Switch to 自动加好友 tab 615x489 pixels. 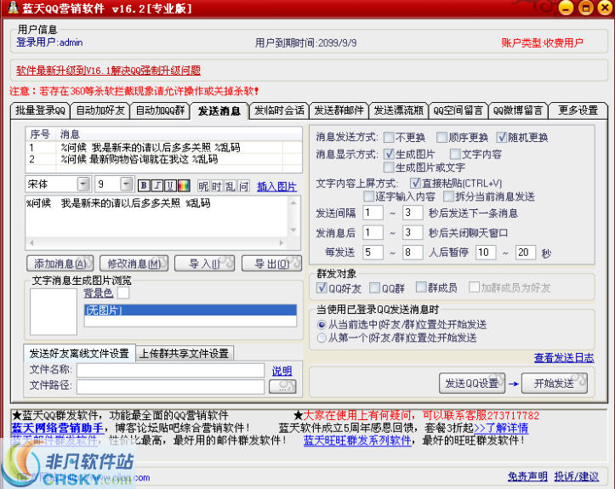(x=100, y=111)
